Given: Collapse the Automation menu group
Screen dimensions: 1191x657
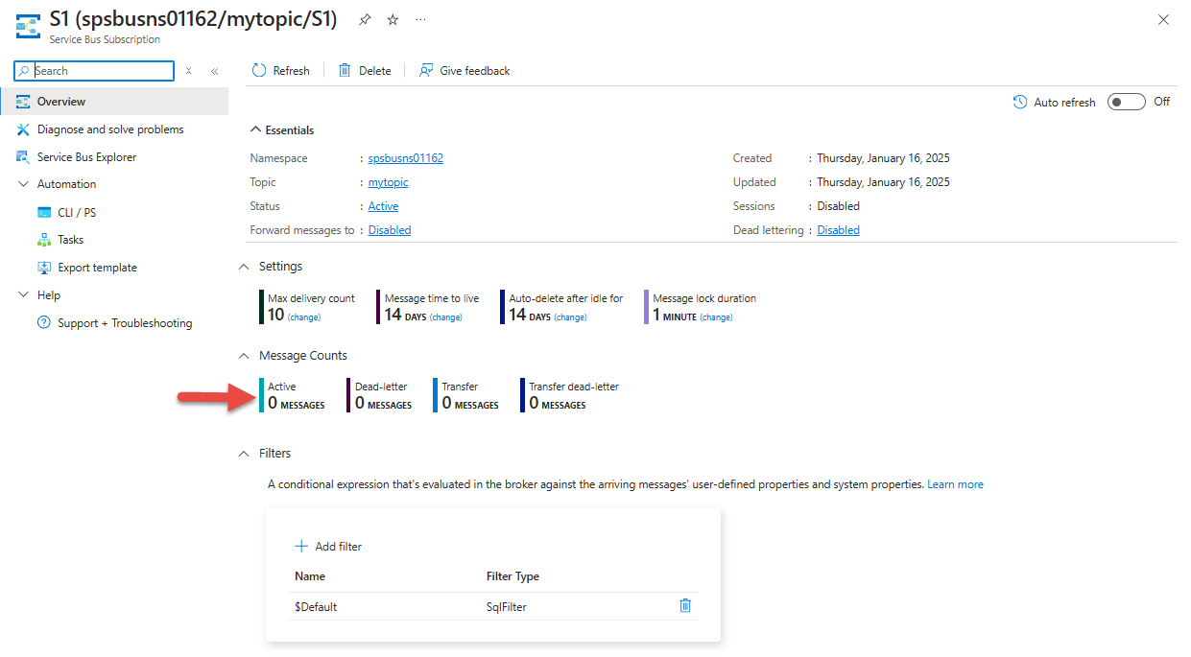Looking at the screenshot, I should pyautogui.click(x=24, y=184).
